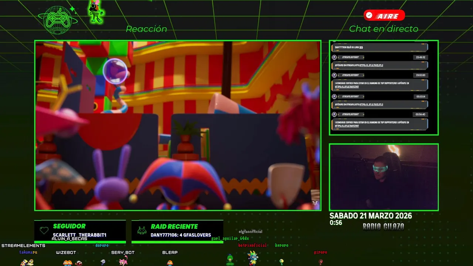Screen dimensions: 473x266
Task: Click the small pixel character under dororo
Action: (103, 262)
